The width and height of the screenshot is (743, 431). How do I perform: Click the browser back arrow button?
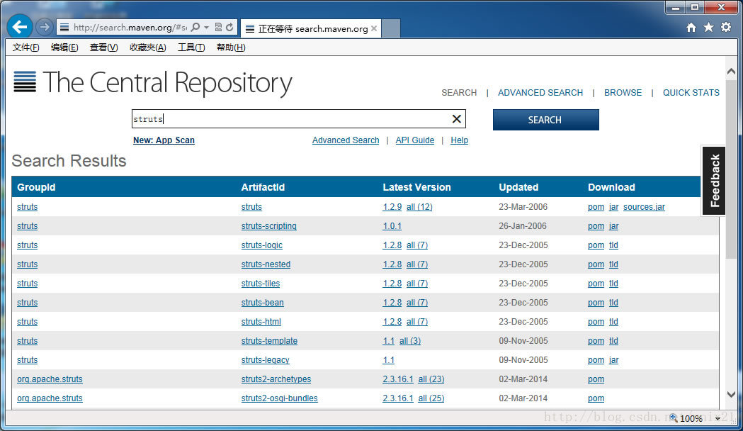click(x=19, y=27)
